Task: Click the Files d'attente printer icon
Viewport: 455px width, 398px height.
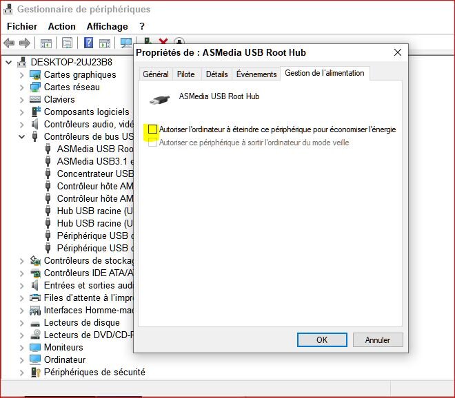Action: point(35,297)
